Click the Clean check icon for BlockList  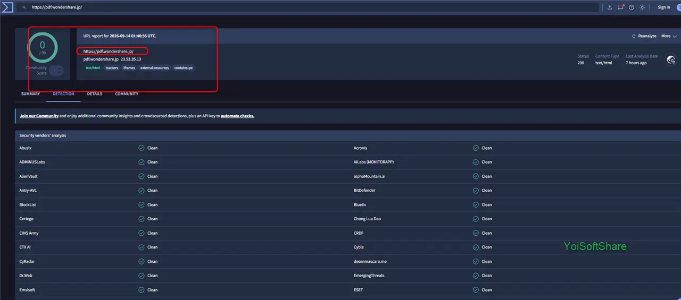pos(141,204)
